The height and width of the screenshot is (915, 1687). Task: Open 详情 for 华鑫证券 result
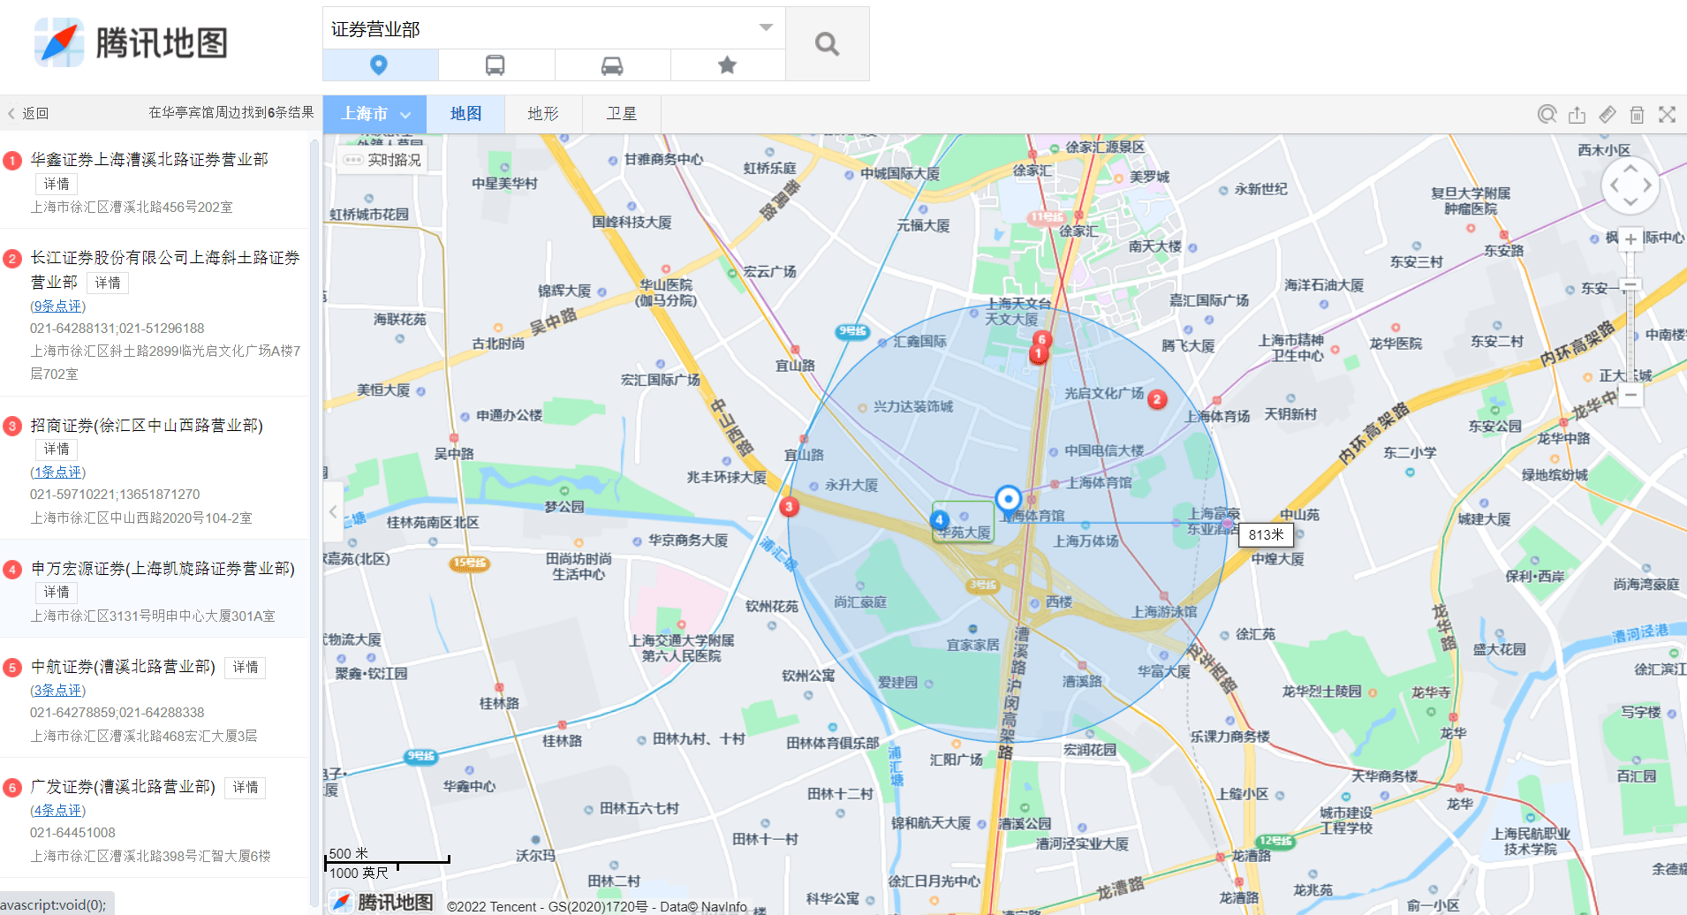click(x=57, y=184)
